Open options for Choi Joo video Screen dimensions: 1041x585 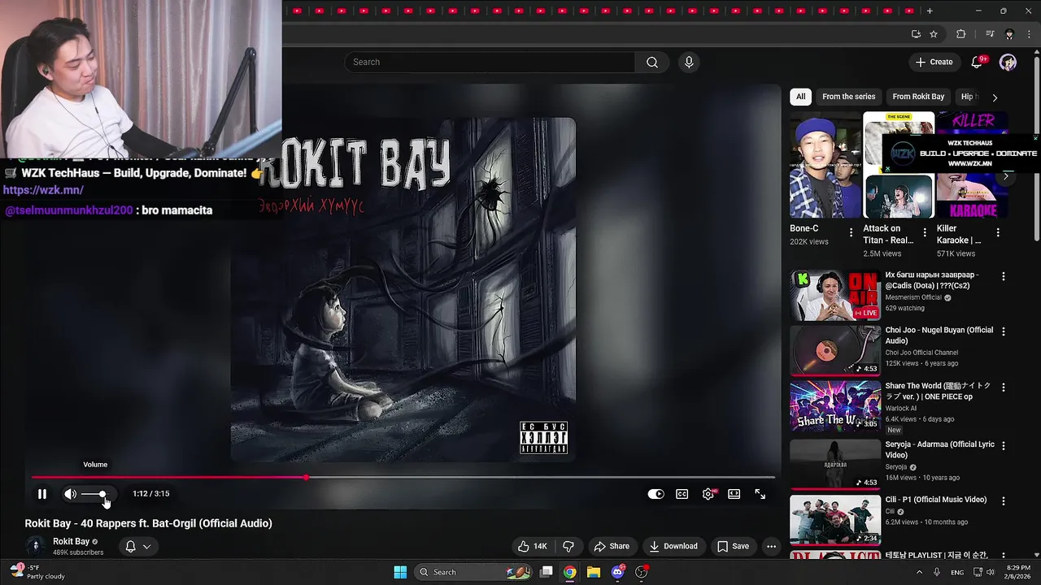tap(1003, 331)
